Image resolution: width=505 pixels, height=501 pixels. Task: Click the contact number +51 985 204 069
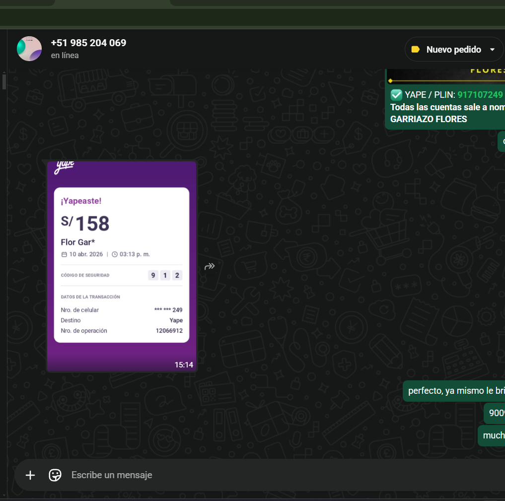(x=88, y=43)
